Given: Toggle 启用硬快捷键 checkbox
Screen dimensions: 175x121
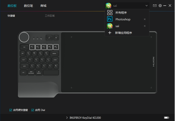Looking at the screenshot, I should [x=11, y=110].
